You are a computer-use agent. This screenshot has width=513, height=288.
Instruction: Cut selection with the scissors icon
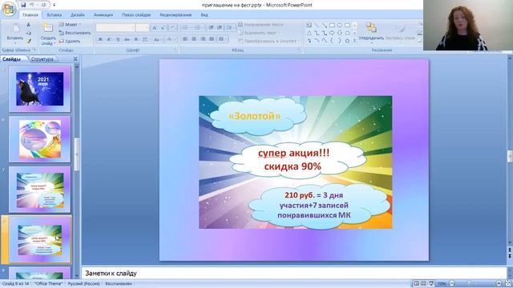coord(29,25)
